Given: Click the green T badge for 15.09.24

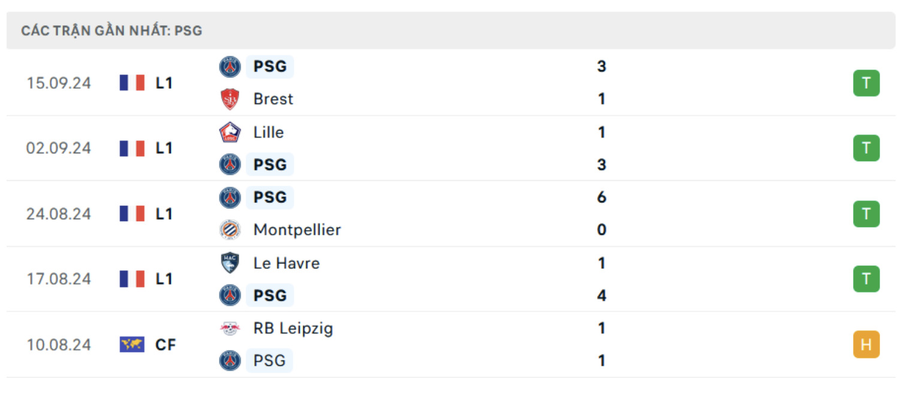Looking at the screenshot, I should [866, 83].
